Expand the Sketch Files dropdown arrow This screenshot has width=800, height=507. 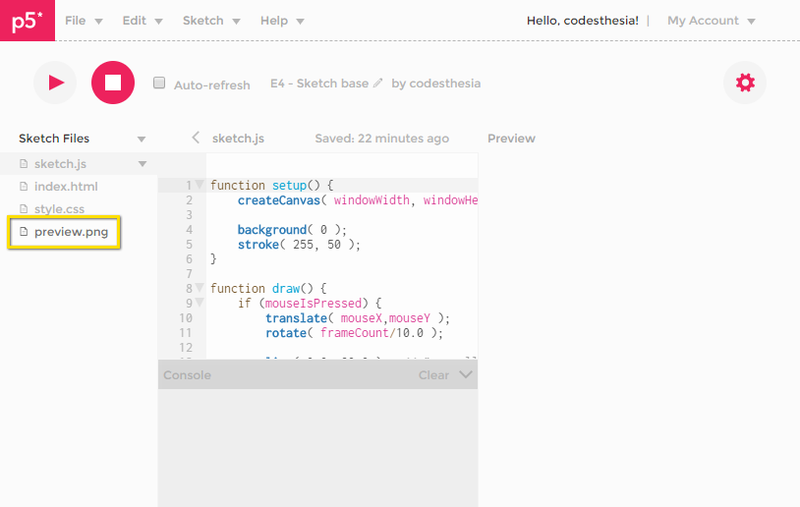[142, 140]
